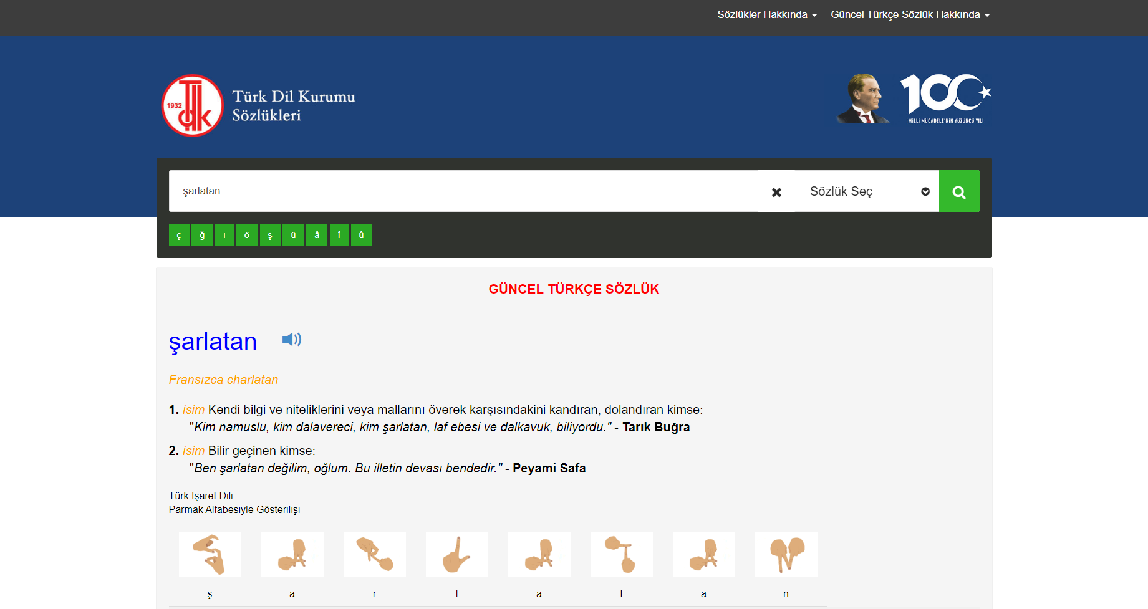The height and width of the screenshot is (609, 1148).
Task: Insert the letter ü
Action: 293,235
